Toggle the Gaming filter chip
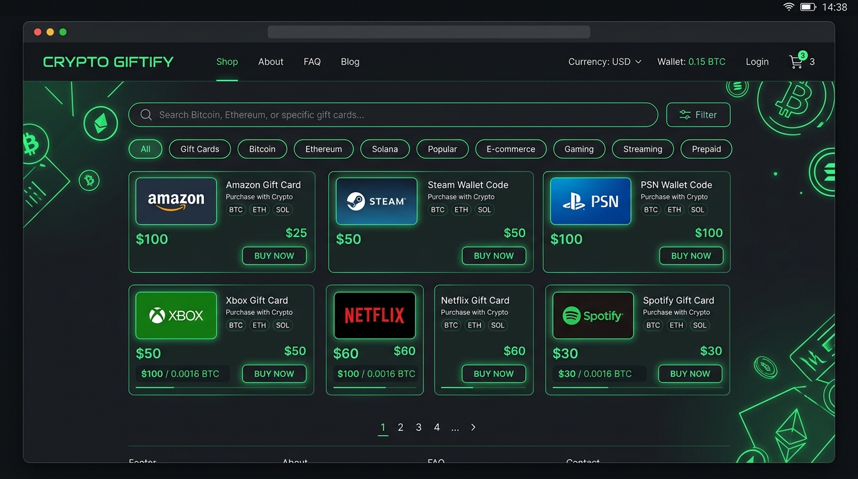The width and height of the screenshot is (858, 479). coord(579,149)
